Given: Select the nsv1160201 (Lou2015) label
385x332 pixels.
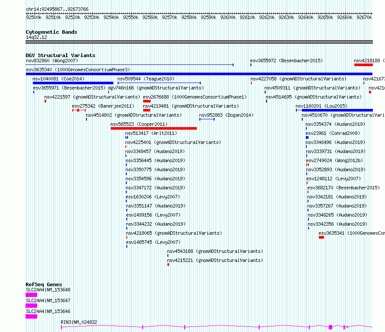Looking at the screenshot, I should pos(321,106).
